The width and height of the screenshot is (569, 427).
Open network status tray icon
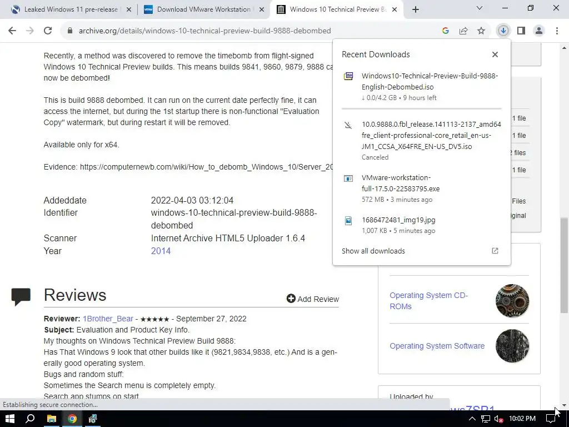click(486, 419)
